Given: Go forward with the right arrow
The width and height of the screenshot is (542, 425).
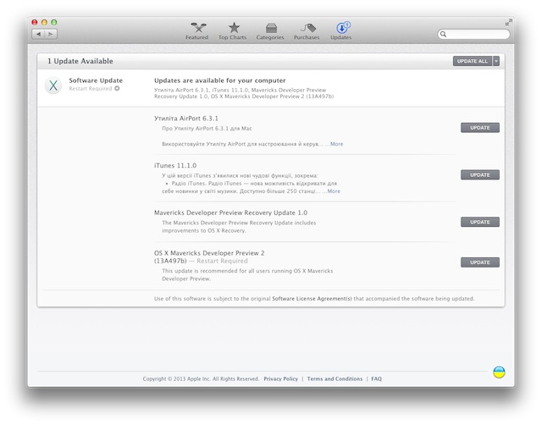Looking at the screenshot, I should tap(51, 34).
